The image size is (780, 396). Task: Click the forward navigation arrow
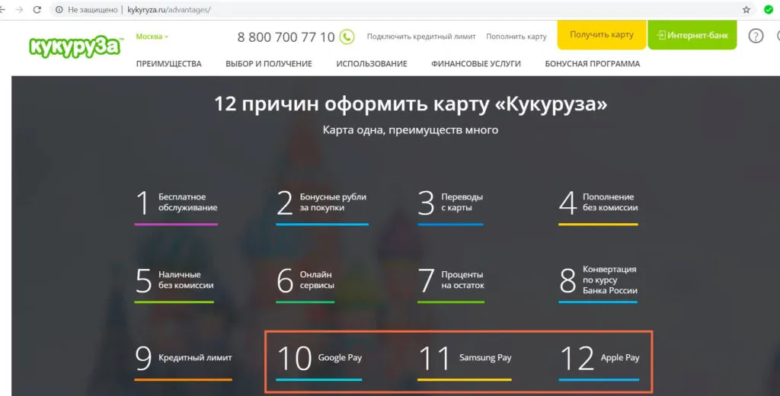[19, 9]
